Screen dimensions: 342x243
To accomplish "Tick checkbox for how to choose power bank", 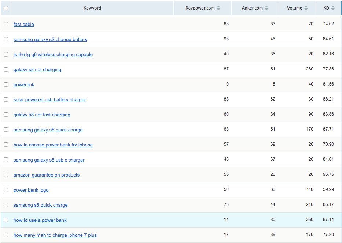I will 6,145.
